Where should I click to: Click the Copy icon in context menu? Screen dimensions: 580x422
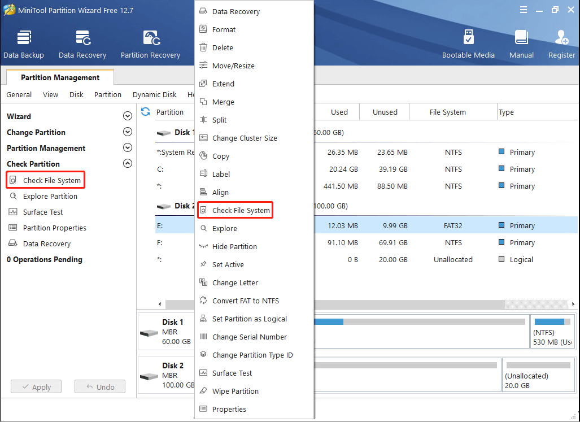point(203,156)
